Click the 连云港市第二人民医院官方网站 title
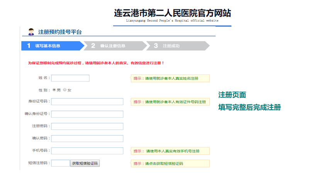This screenshot has width=333, height=186. 172,13
